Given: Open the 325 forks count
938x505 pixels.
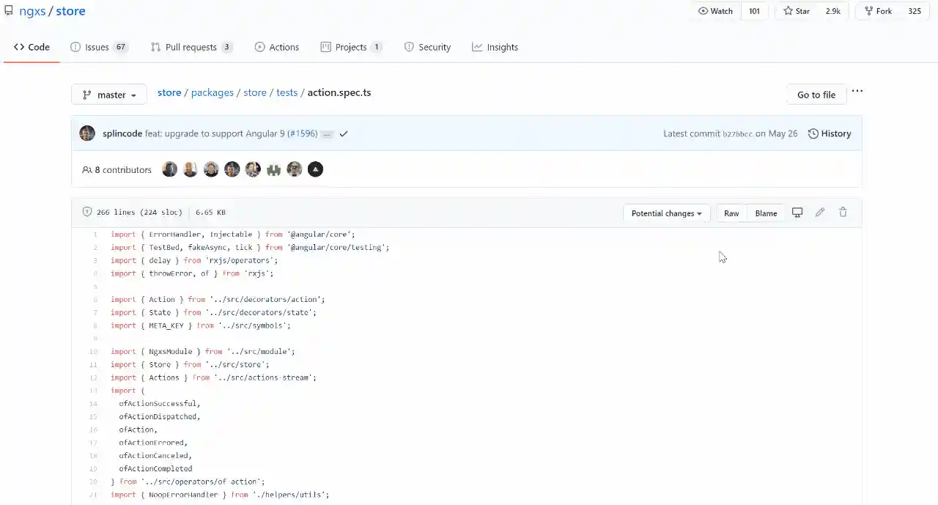Looking at the screenshot, I should tap(915, 11).
